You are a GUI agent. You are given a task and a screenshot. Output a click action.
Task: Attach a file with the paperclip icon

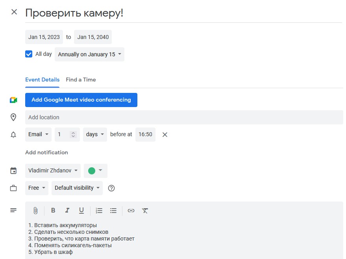(35, 211)
